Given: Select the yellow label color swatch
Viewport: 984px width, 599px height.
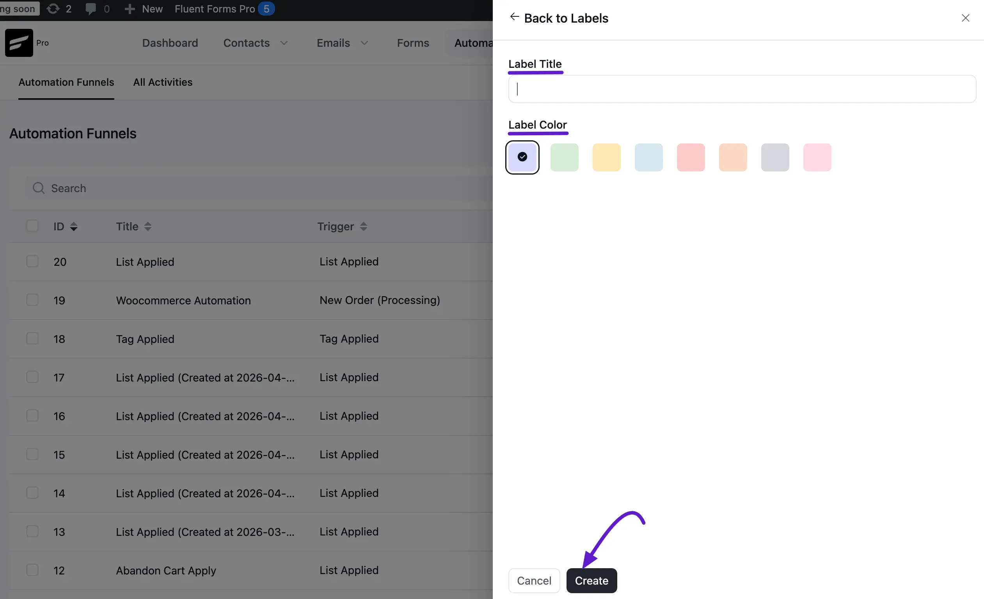Looking at the screenshot, I should (x=607, y=157).
